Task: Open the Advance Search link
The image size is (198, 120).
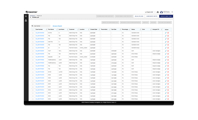Action: (57, 26)
